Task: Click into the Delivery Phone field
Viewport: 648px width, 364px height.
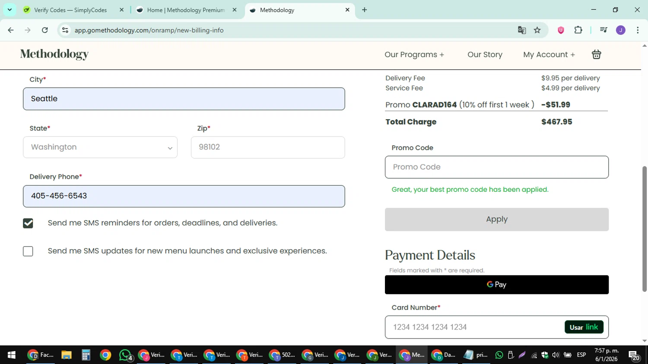Action: click(x=184, y=196)
